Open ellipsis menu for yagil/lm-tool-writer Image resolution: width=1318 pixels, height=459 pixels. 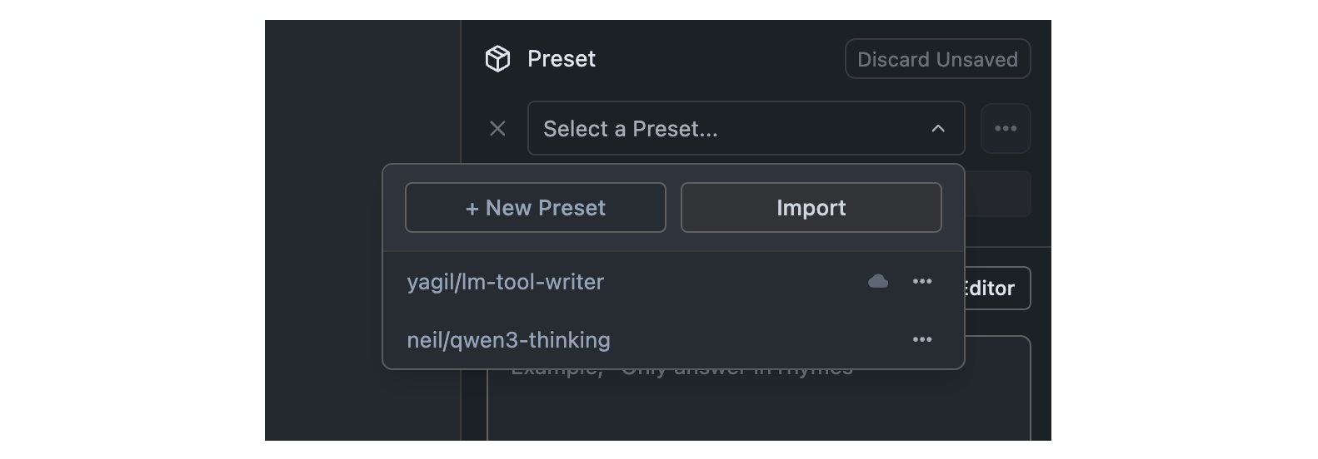[922, 282]
